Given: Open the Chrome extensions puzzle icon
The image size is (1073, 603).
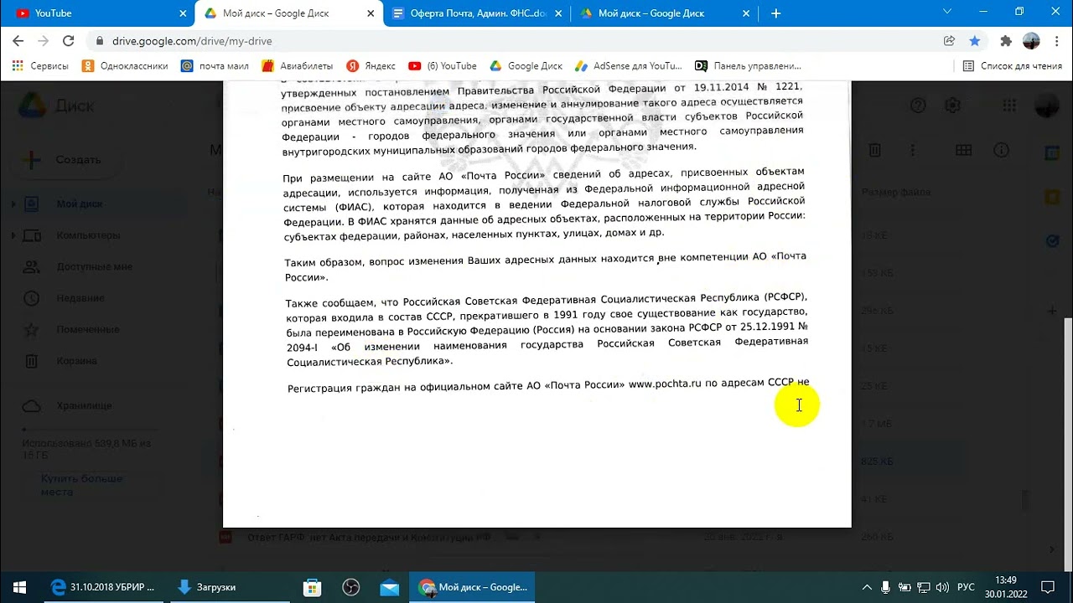Looking at the screenshot, I should click(x=1006, y=41).
